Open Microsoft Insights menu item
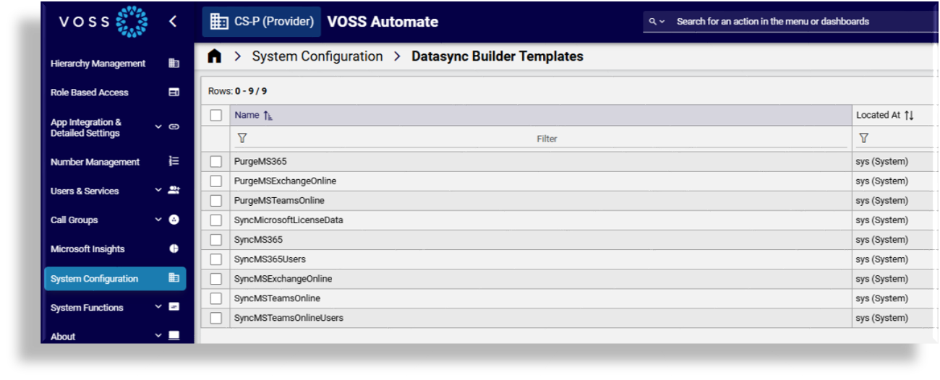The image size is (940, 380). (115, 249)
